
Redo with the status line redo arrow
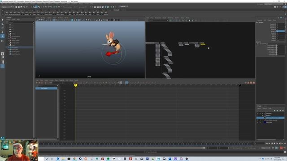tap(26, 7)
